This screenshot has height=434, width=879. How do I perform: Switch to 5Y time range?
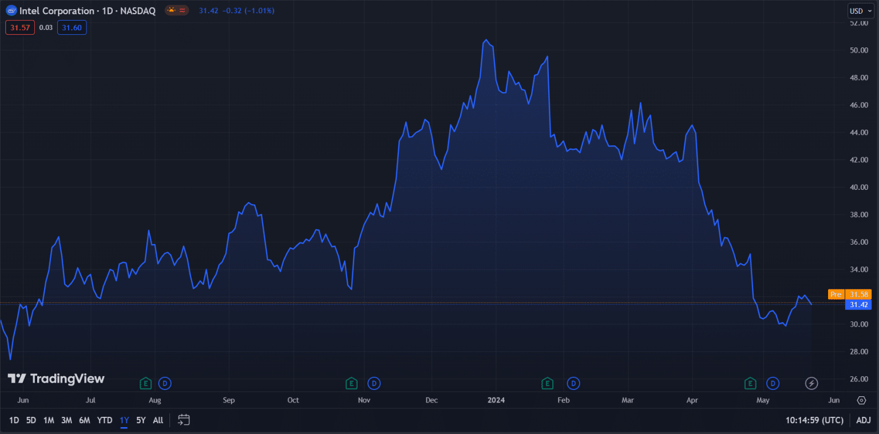pyautogui.click(x=141, y=420)
